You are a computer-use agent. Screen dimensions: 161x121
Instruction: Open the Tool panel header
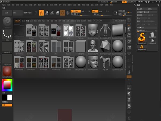tap(138, 5)
